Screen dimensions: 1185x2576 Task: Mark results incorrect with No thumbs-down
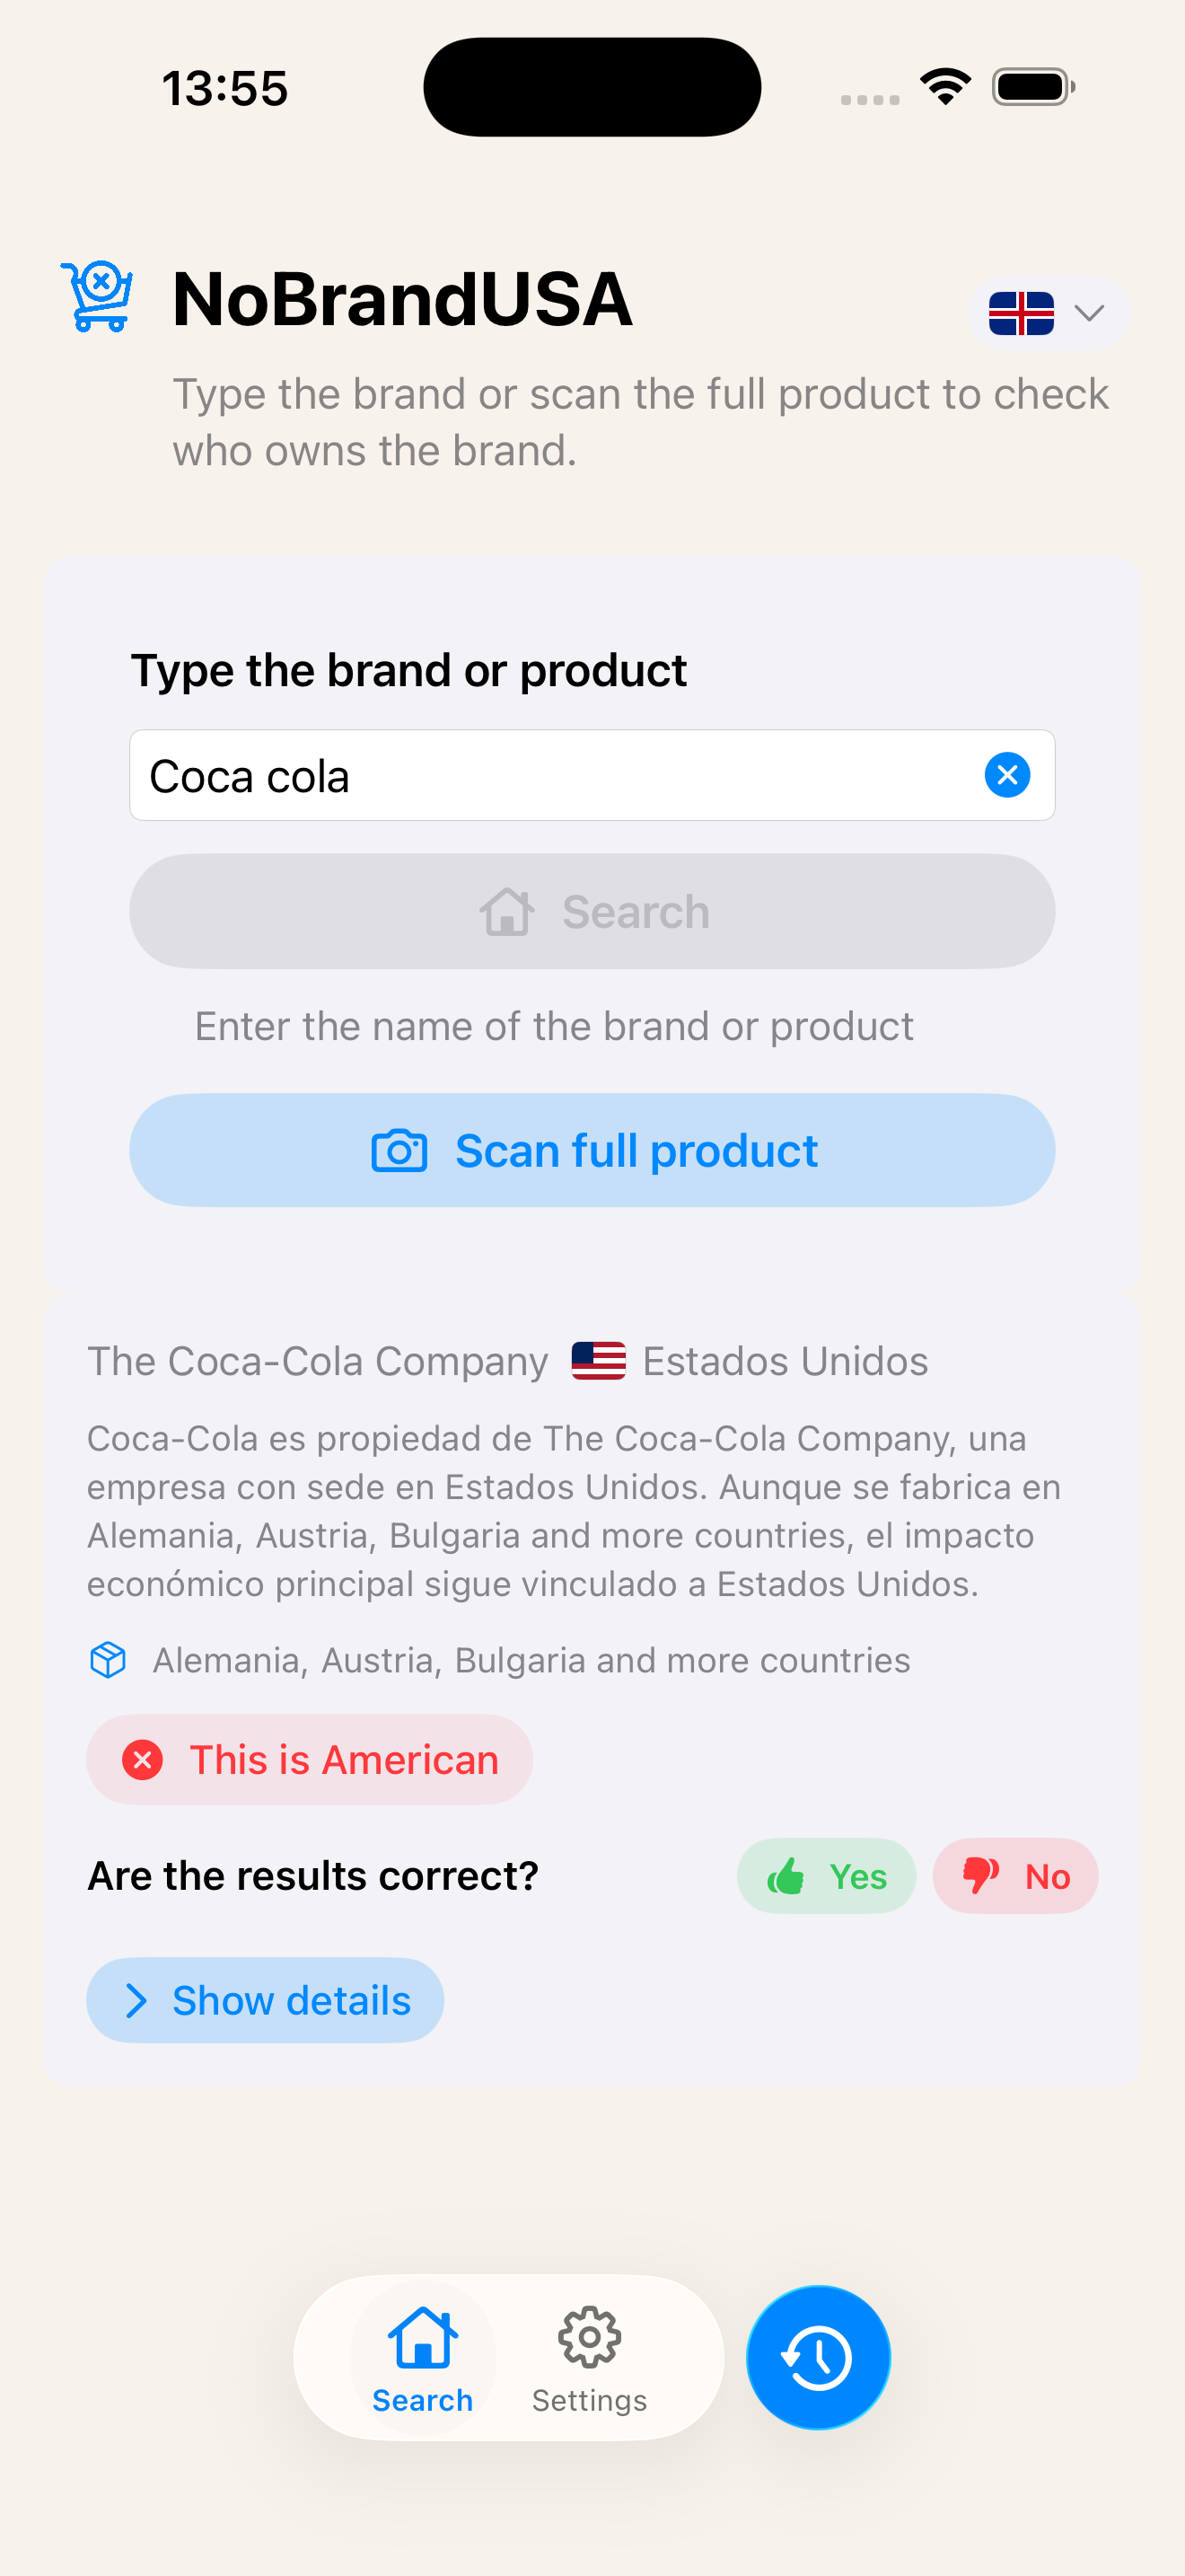pos(1015,1876)
